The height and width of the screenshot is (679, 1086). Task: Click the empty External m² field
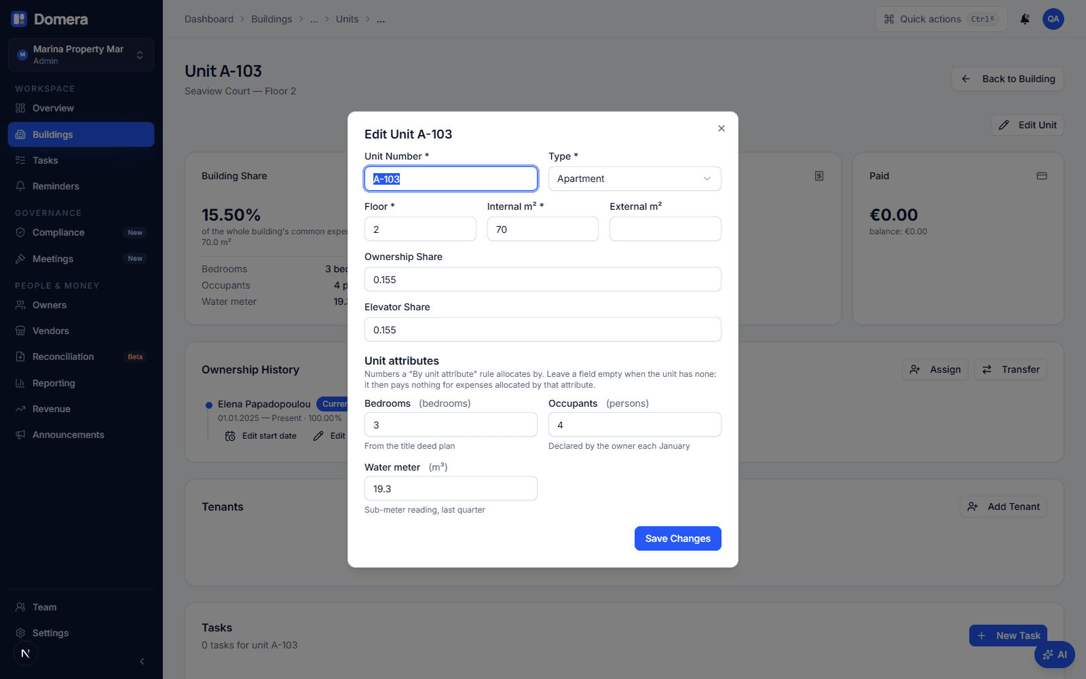(x=665, y=229)
